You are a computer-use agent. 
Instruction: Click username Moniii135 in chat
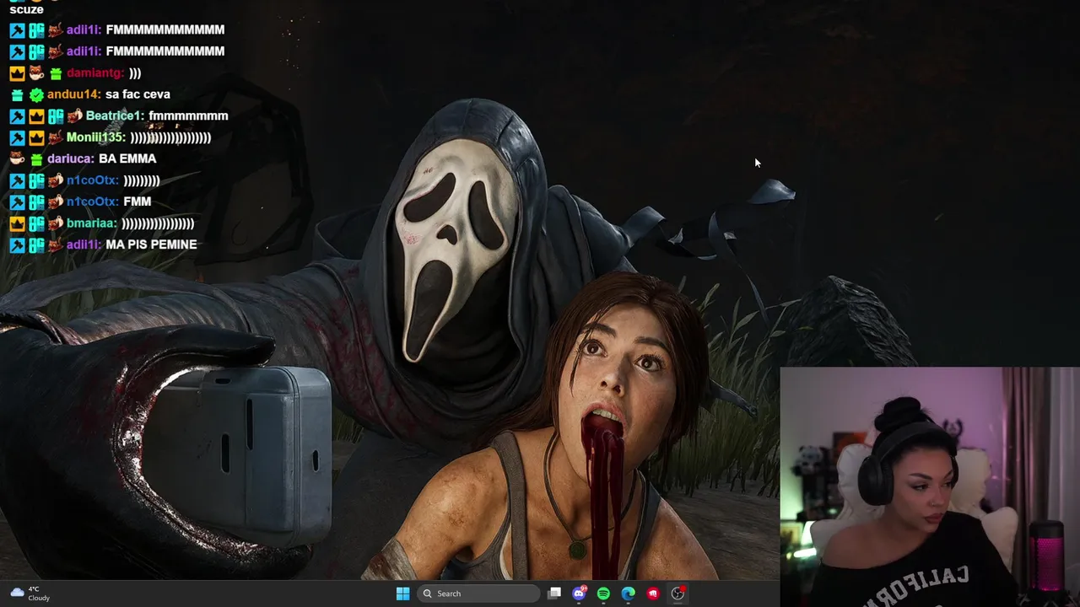click(95, 137)
